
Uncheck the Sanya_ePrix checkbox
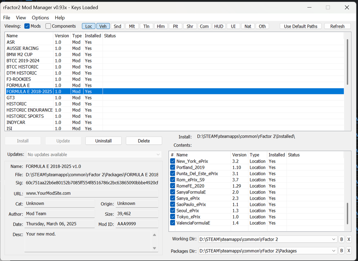pos(172,198)
